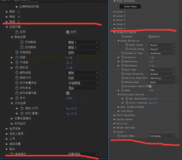Open the 变形来自 dropdown showing 混合
182x160 pixels.
coord(83,88)
